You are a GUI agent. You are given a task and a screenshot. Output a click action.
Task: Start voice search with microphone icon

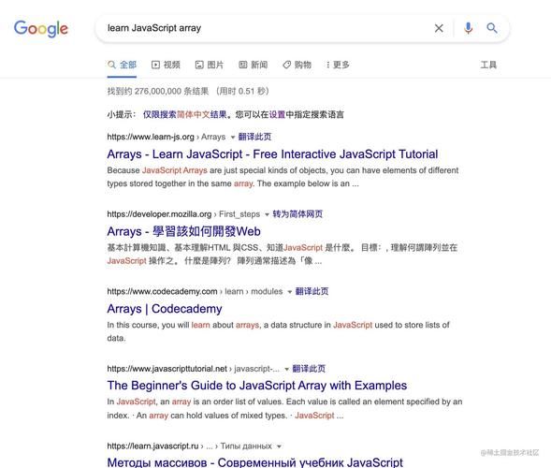click(468, 28)
